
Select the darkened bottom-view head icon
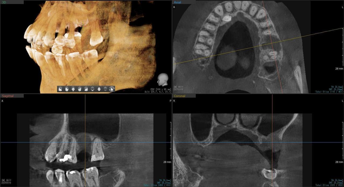click(x=105, y=89)
